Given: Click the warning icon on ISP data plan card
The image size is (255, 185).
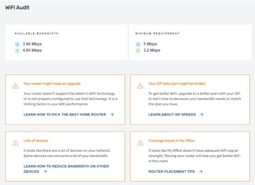Looking at the screenshot, I should coord(140,86).
